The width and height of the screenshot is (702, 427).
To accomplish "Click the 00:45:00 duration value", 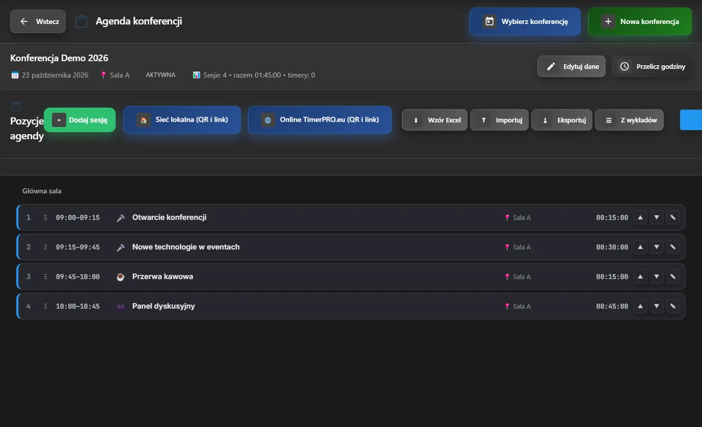I will pyautogui.click(x=612, y=306).
